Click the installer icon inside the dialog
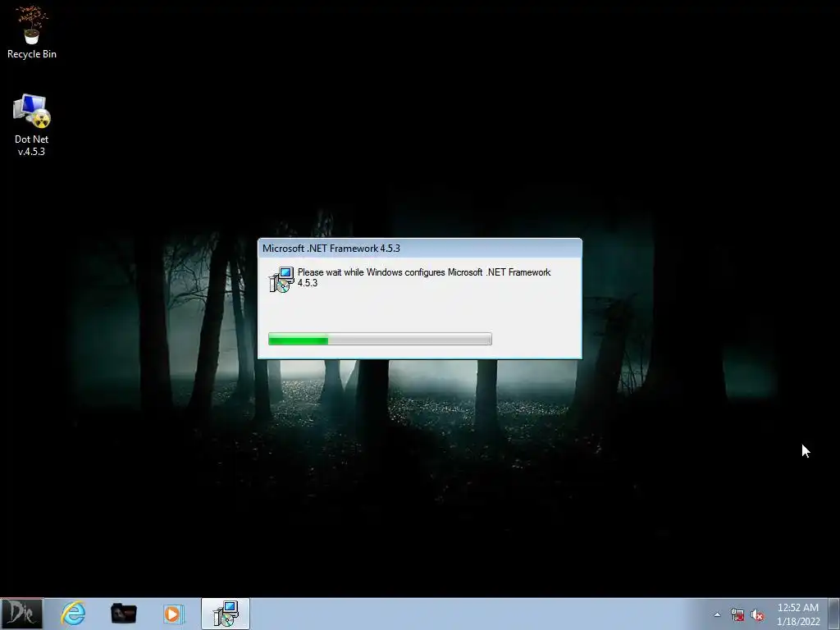The width and height of the screenshot is (840, 630). (281, 279)
